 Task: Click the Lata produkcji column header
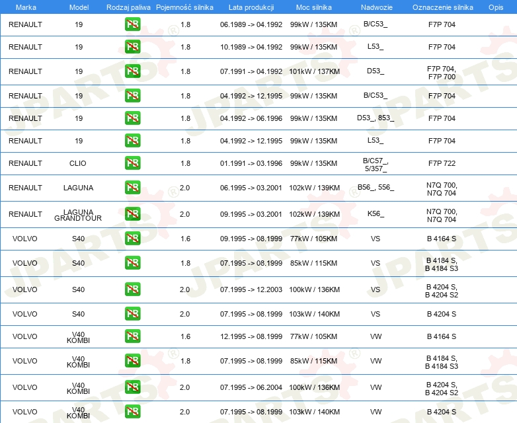coord(251,7)
